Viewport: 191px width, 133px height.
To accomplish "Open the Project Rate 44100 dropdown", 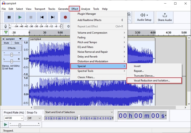I will 14,118.
